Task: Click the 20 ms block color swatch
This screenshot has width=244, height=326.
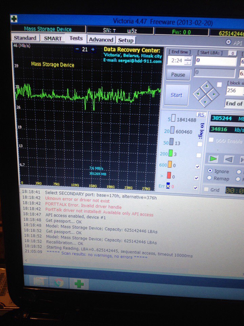Action: (172, 130)
